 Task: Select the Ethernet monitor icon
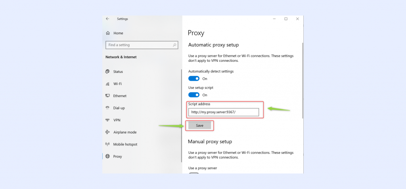click(x=107, y=96)
